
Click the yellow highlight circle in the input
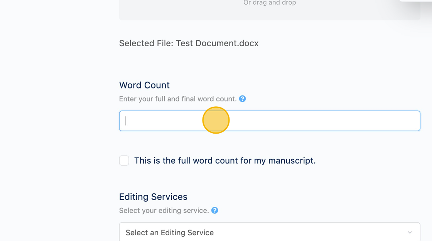coord(216,120)
